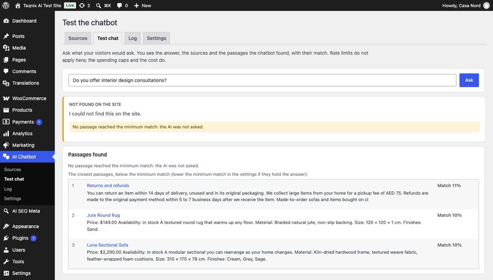This screenshot has width=493, height=280.
Task: Click the AI SEO Meta magnifier icon
Action: pyautogui.click(x=6, y=211)
